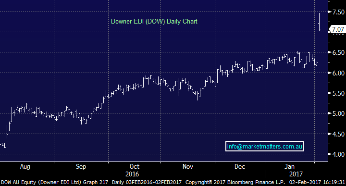Click the 6.50 price axis label
Viewport: 346px width, 186px height.
tap(338, 52)
